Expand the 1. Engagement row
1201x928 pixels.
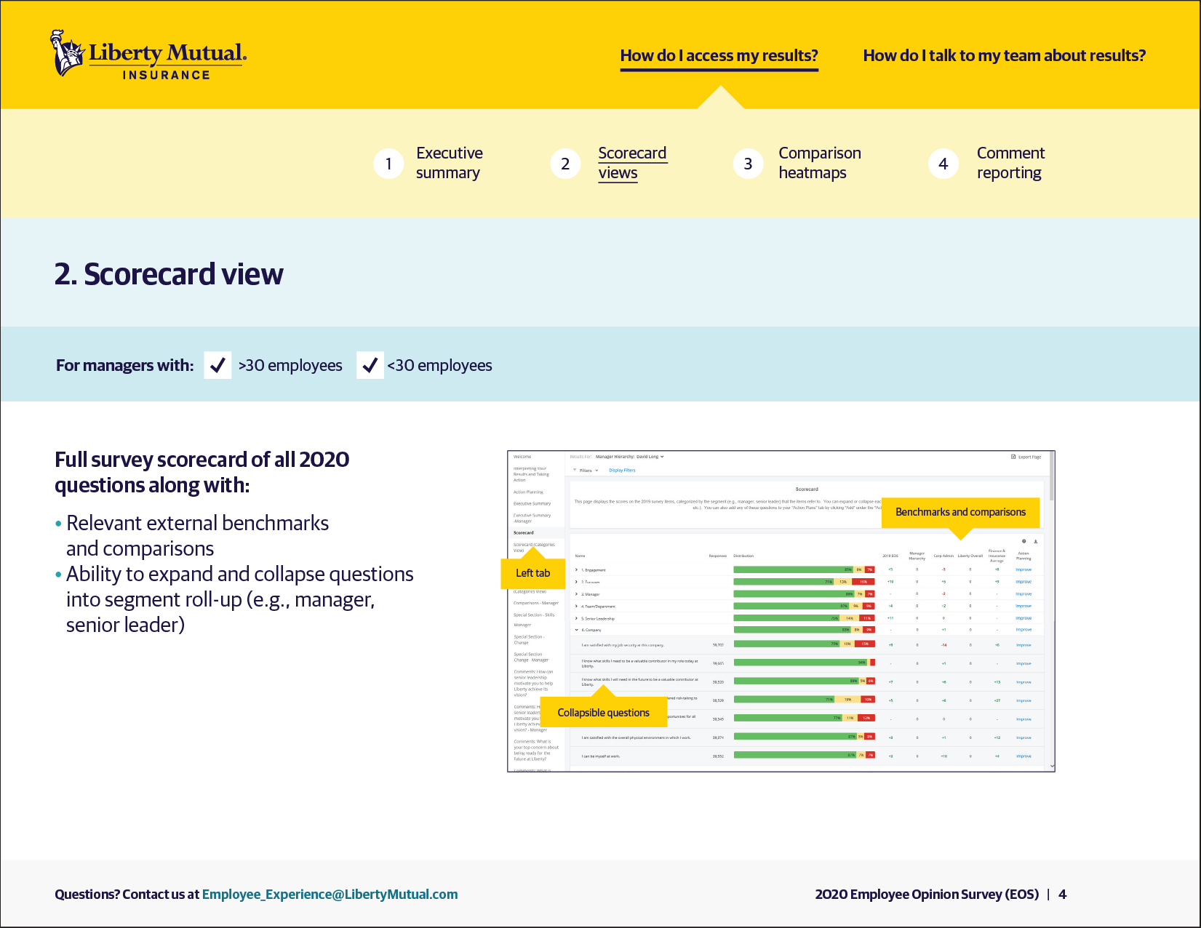(x=576, y=569)
